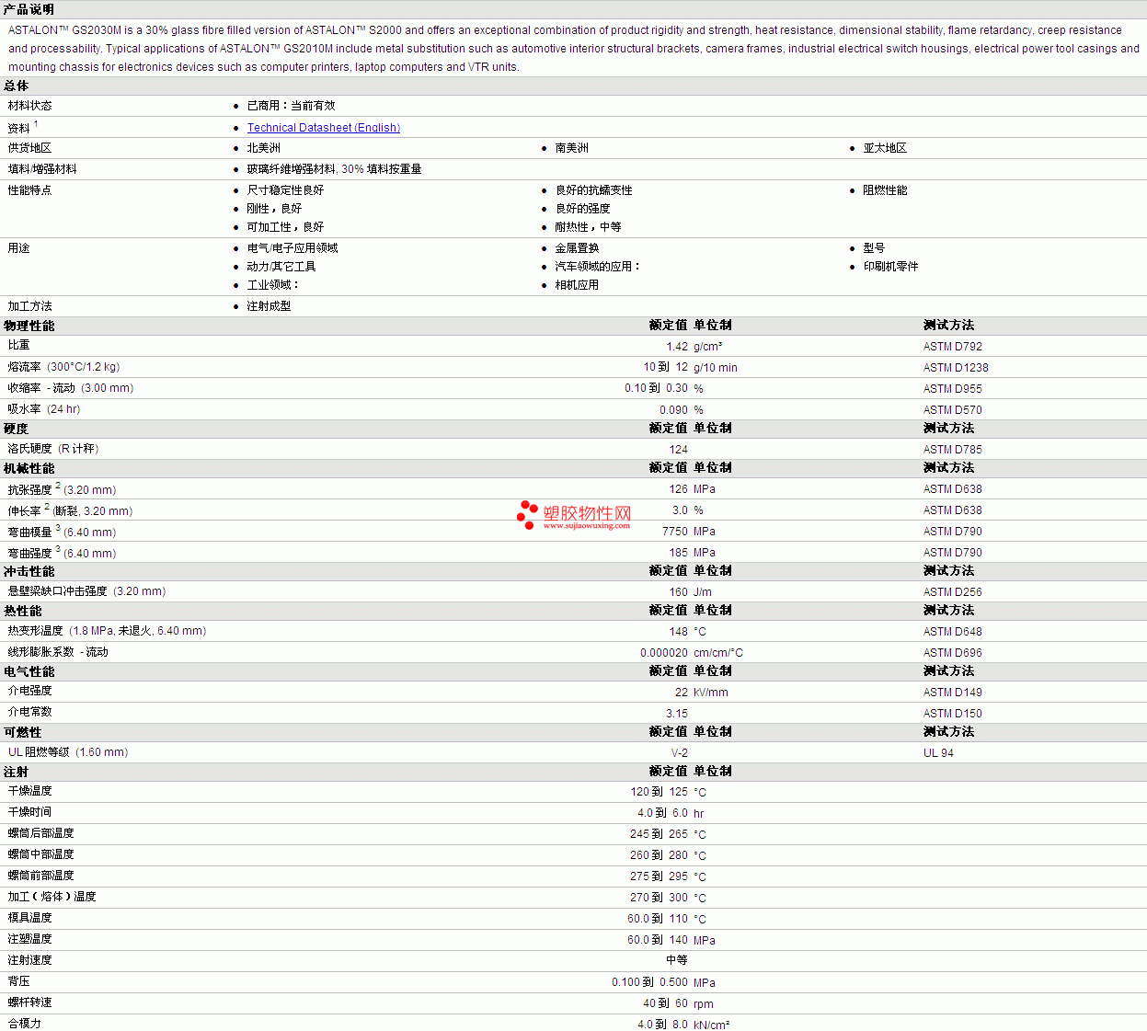
Task: Click the 干燥温度 row label
Action: 29,791
